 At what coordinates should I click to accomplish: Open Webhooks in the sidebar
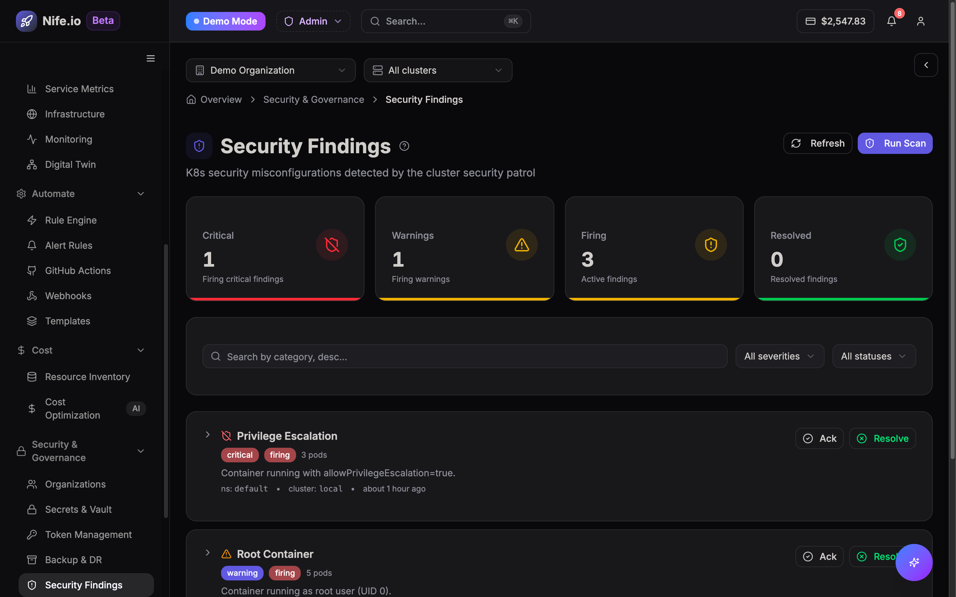tap(86, 296)
